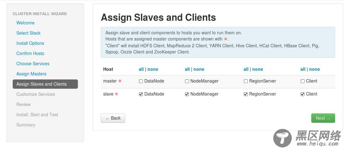Image resolution: width=345 pixels, height=149 pixels.
Task: Uncheck DataNode for the slave host
Action: point(141,94)
